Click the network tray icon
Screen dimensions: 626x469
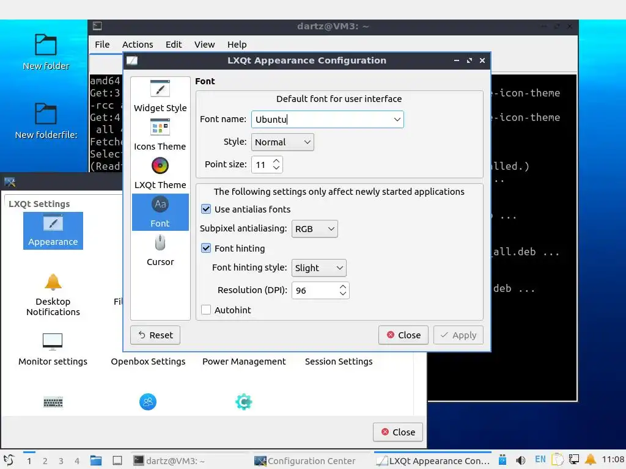click(574, 460)
